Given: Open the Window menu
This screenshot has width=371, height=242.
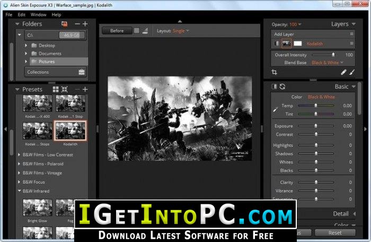Looking at the screenshot, I should tap(38, 15).
